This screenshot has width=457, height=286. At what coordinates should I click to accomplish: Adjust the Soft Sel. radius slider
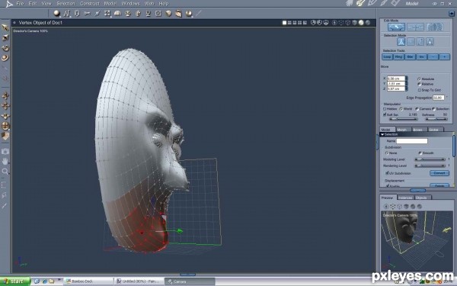404,119
